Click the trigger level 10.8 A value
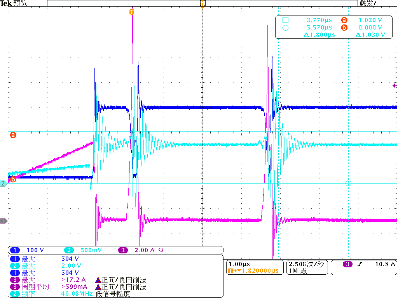Viewport: 398px width, 298px height. 385,264
